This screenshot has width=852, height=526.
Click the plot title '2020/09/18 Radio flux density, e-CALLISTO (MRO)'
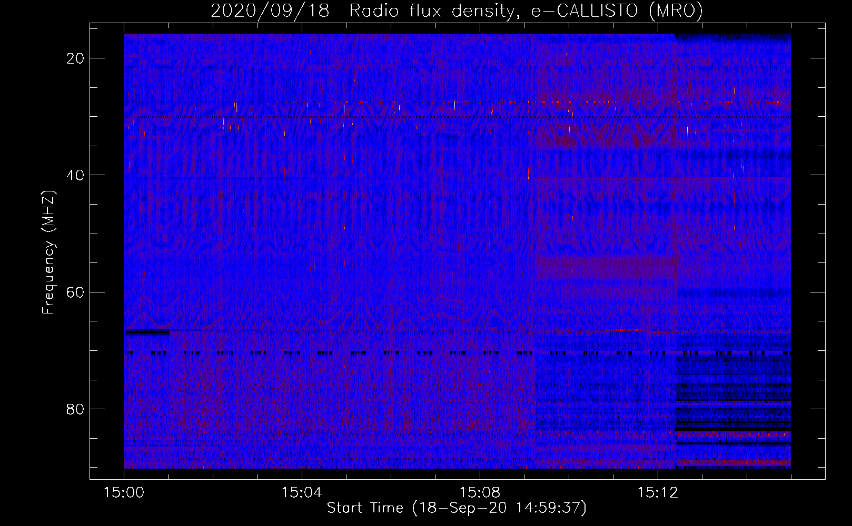tap(457, 11)
